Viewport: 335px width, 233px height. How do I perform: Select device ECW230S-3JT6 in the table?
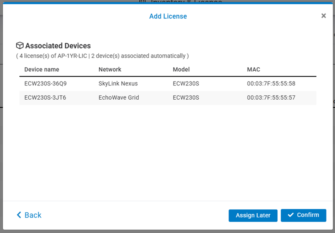click(45, 98)
